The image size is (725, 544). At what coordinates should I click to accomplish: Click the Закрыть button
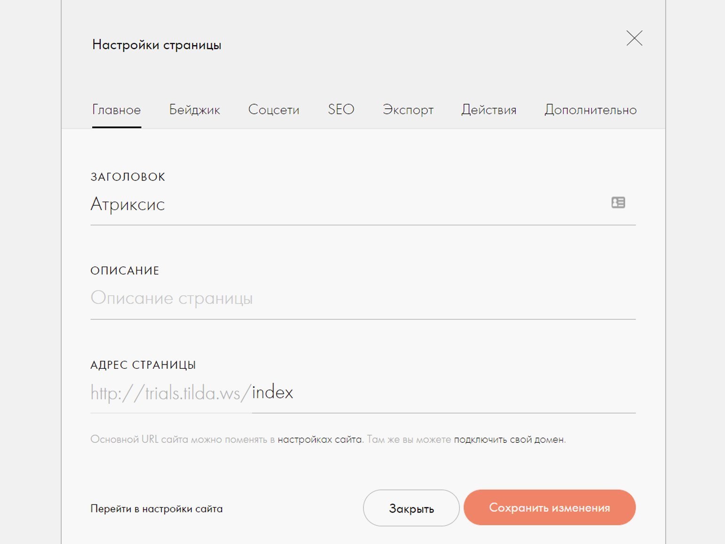411,508
